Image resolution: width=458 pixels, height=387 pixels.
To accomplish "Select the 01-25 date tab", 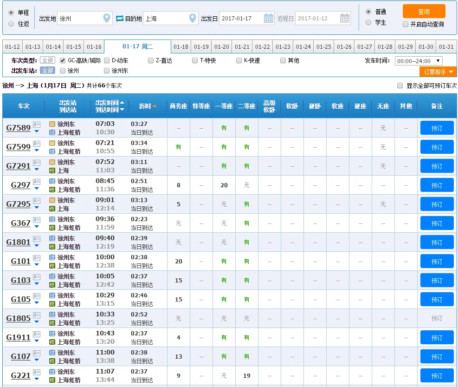I will pyautogui.click(x=324, y=47).
